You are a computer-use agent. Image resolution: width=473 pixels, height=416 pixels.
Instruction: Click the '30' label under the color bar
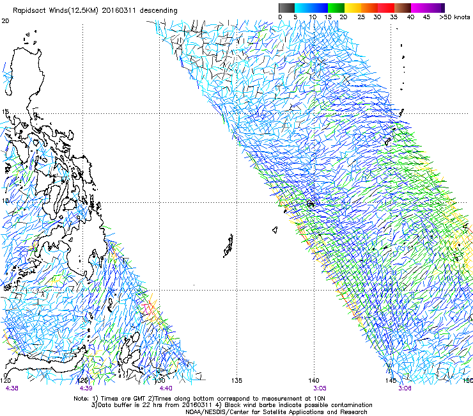(377, 17)
